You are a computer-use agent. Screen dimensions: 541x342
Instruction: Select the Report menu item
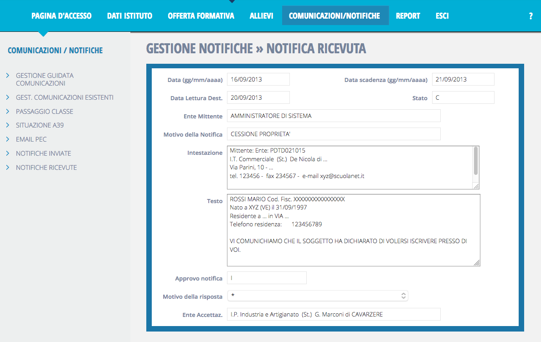click(408, 16)
